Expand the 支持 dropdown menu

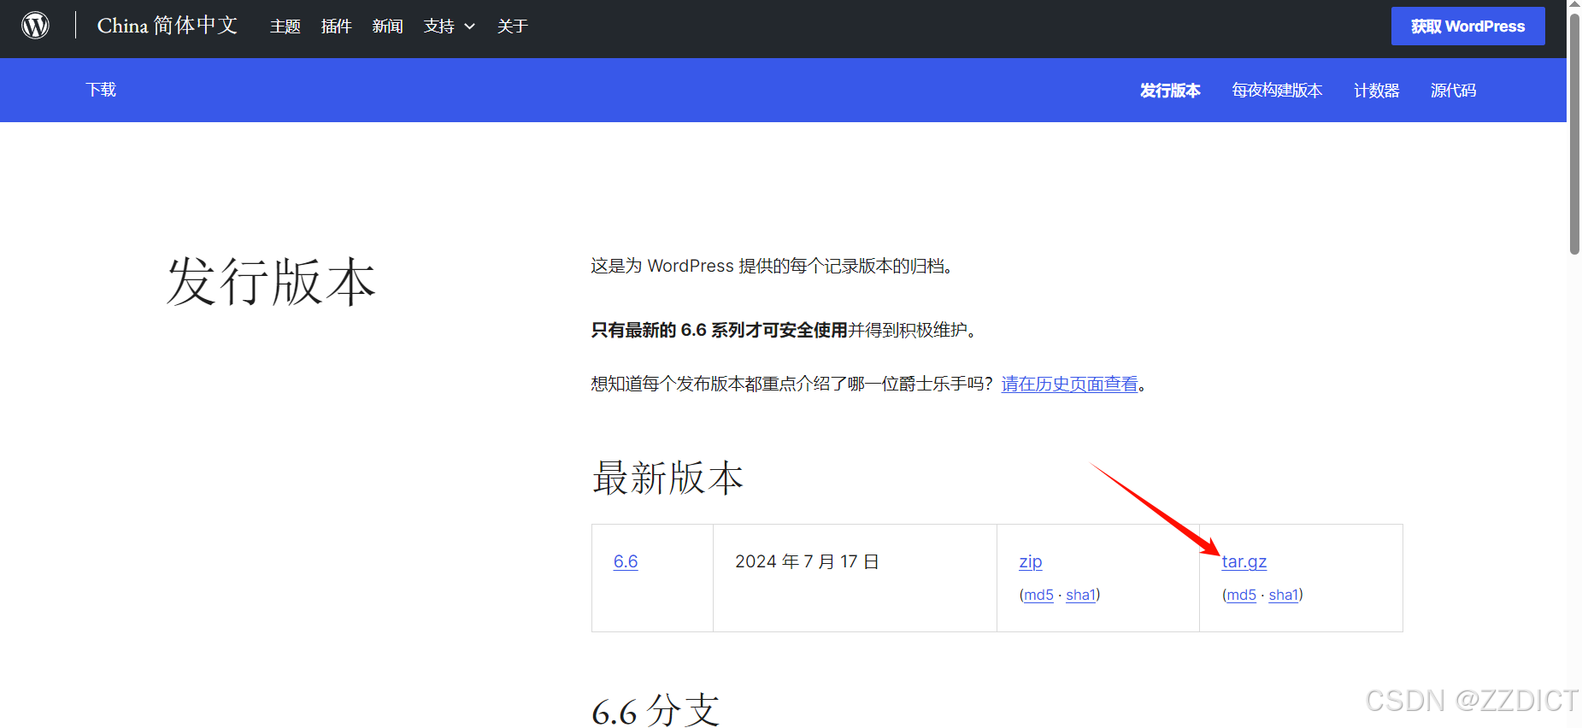click(450, 26)
